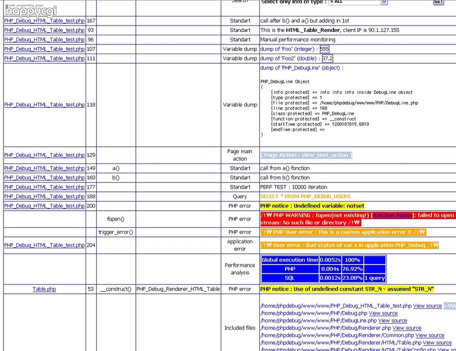Select text 'dump of 'Foo' (integer) :'
The height and width of the screenshot is (351, 456).
[x=289, y=49]
